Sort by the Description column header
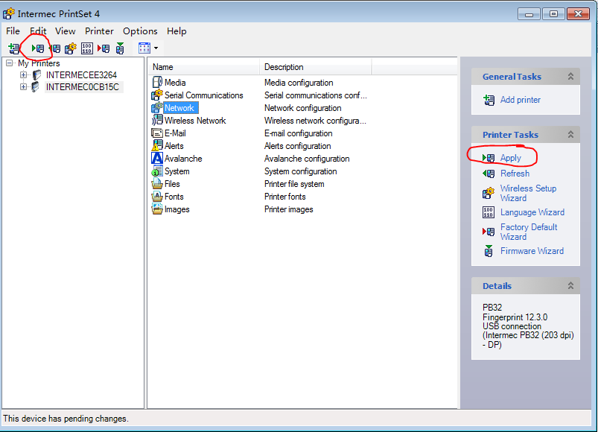The width and height of the screenshot is (598, 432). [316, 67]
